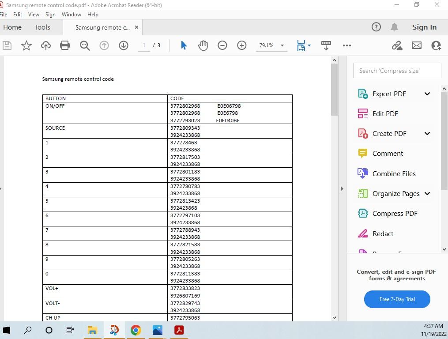Viewport: 448px width, 339px height.
Task: Open the Help question mark icon
Action: 376,27
